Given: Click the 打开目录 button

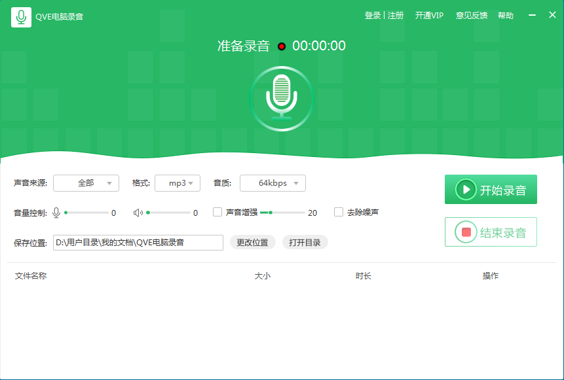Looking at the screenshot, I should tap(305, 243).
